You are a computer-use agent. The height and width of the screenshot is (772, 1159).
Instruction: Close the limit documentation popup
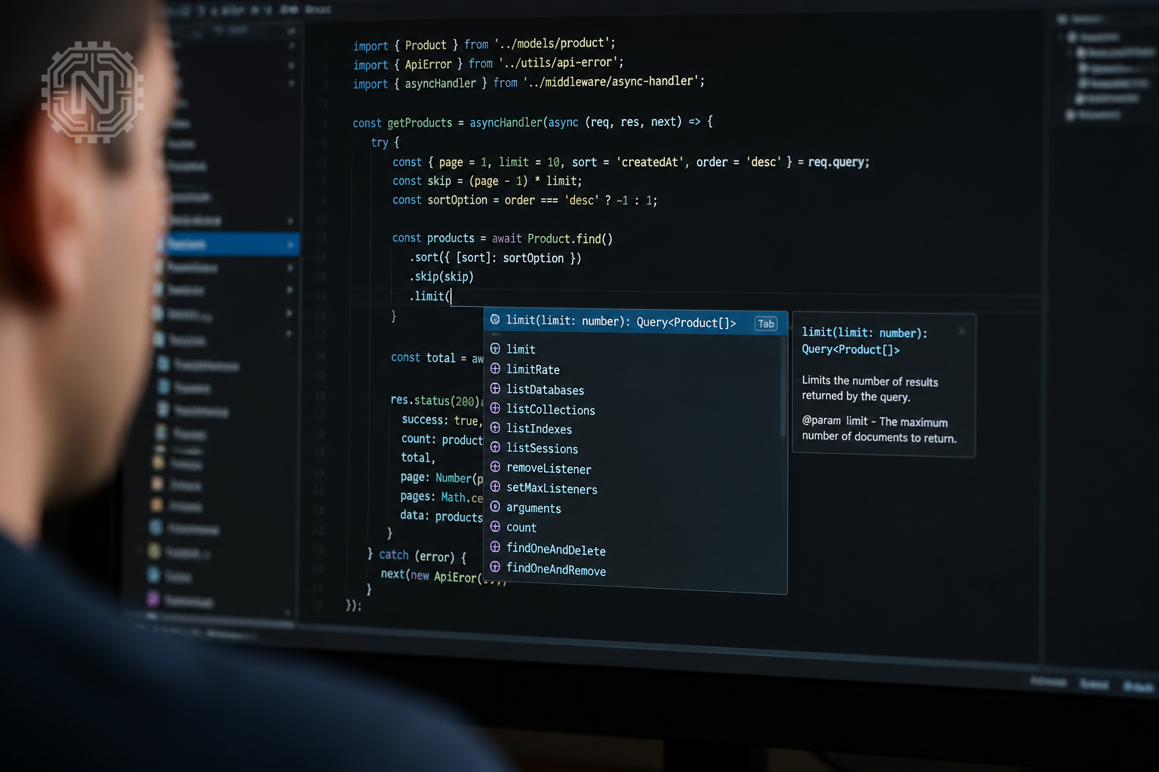[962, 331]
